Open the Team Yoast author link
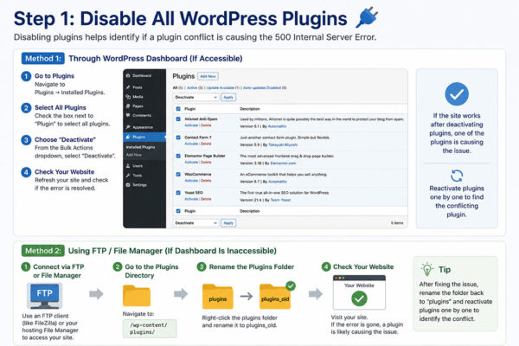Image resolution: width=519 pixels, height=346 pixels. (280, 200)
